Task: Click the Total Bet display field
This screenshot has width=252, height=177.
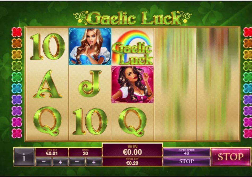Action: click(132, 162)
